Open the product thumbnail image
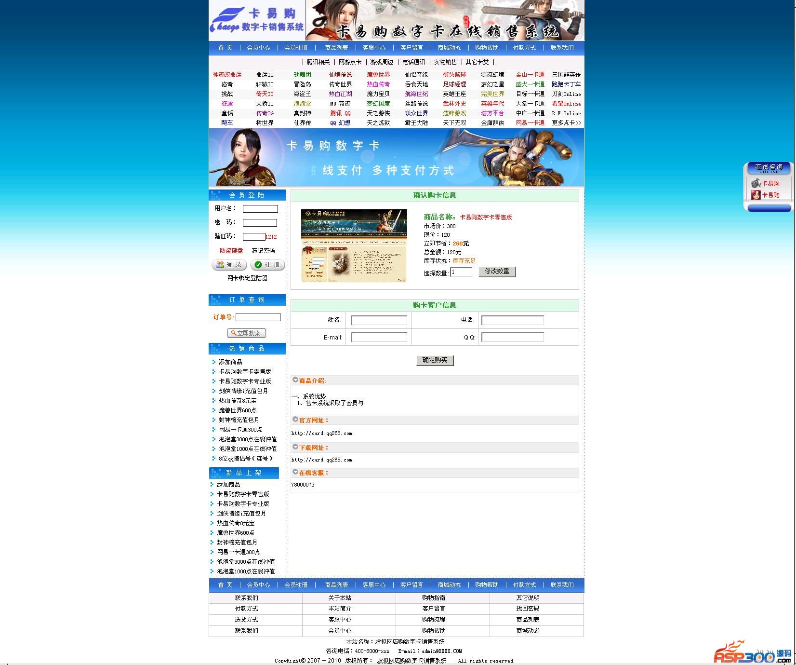 click(x=354, y=245)
